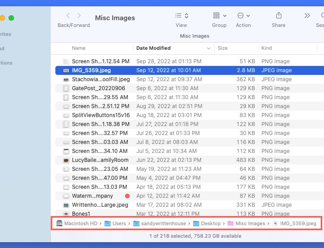Sort by the Date Modified column header
Image resolution: width=324 pixels, height=248 pixels.
(x=153, y=48)
